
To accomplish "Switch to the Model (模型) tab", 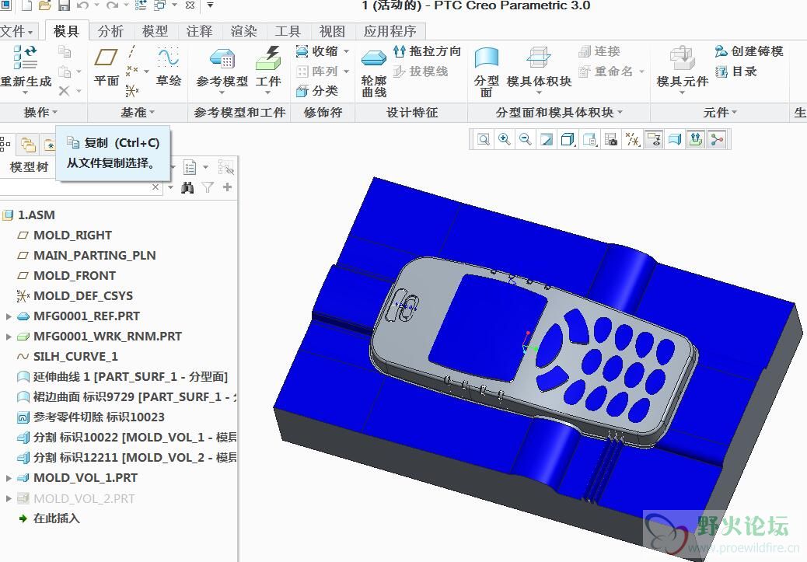I will click(x=155, y=31).
